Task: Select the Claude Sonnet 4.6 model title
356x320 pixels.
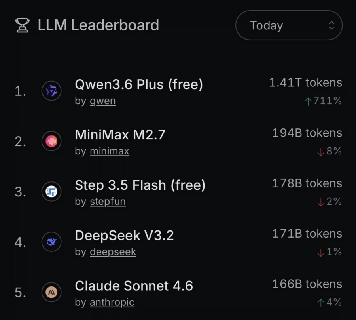Action: [134, 286]
